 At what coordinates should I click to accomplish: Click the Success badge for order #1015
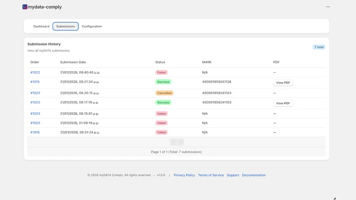tap(163, 82)
